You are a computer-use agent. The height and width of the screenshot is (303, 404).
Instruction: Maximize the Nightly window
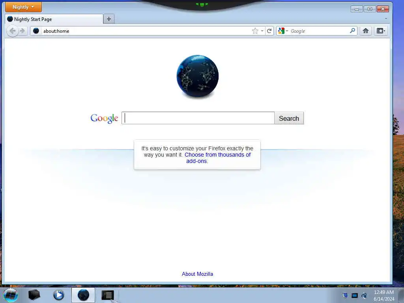click(x=370, y=9)
